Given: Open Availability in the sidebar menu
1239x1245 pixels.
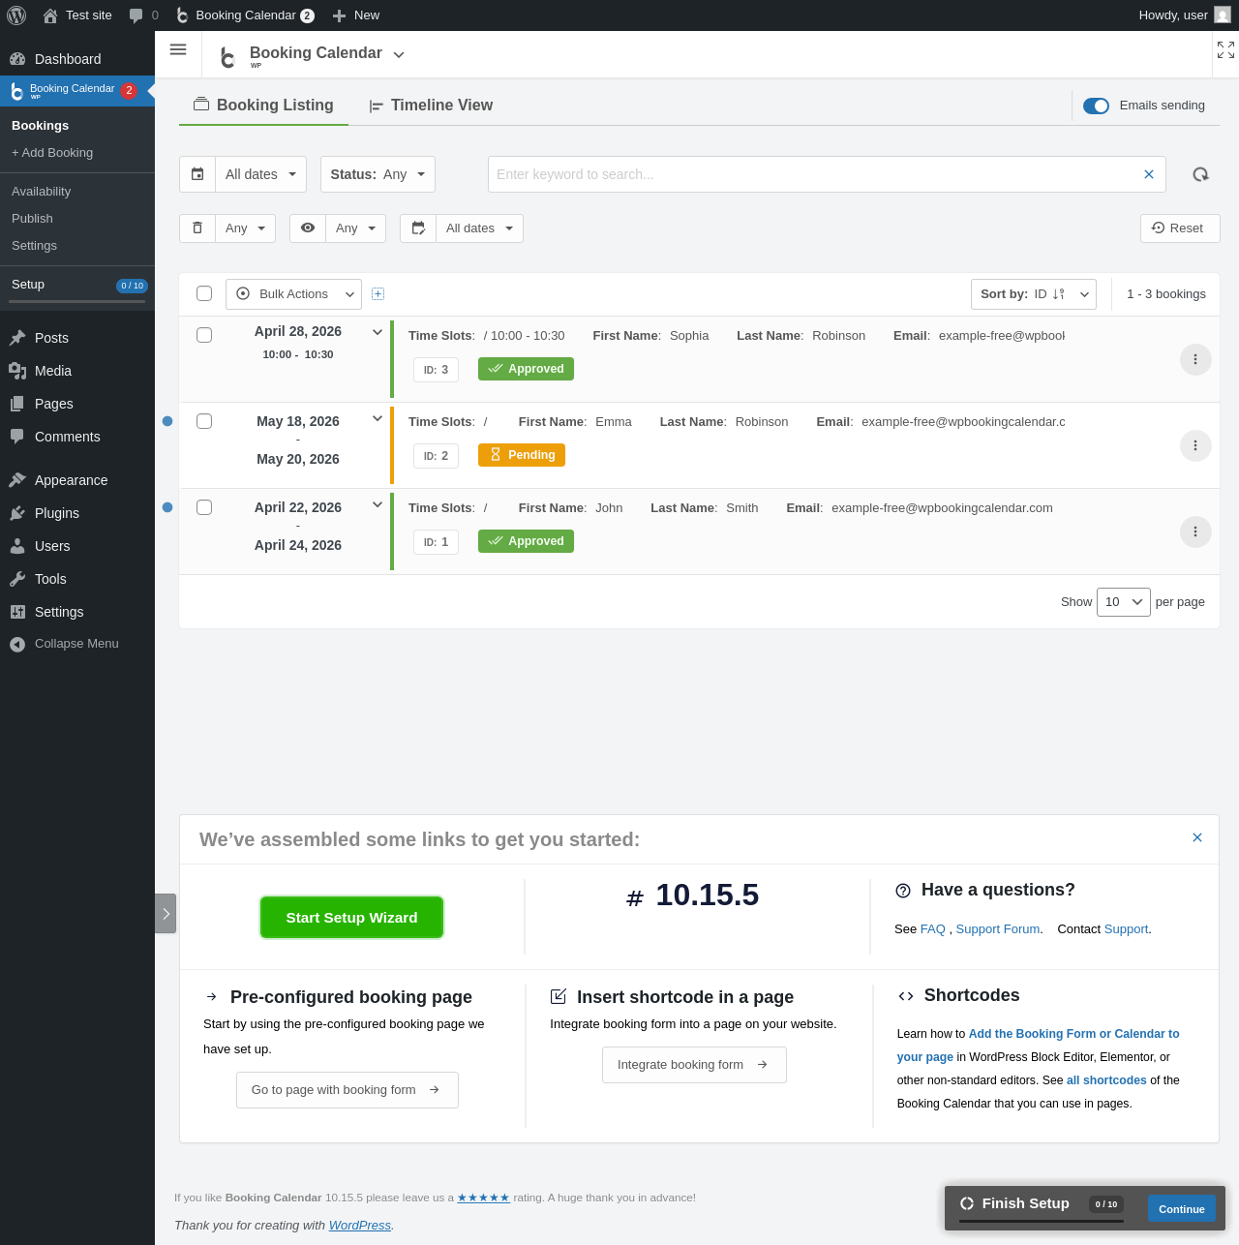Looking at the screenshot, I should [x=42, y=192].
